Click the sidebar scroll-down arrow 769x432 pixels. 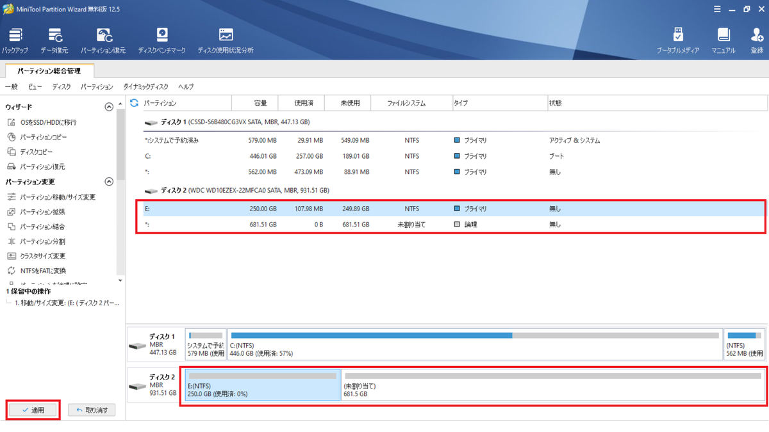[120, 280]
